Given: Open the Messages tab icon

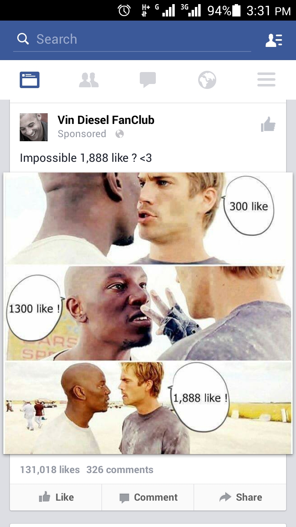Looking at the screenshot, I should [x=148, y=80].
